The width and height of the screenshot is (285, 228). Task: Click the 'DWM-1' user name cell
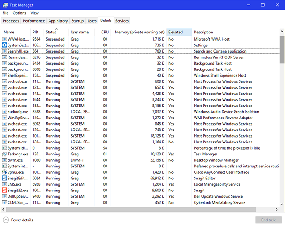coord(77,160)
